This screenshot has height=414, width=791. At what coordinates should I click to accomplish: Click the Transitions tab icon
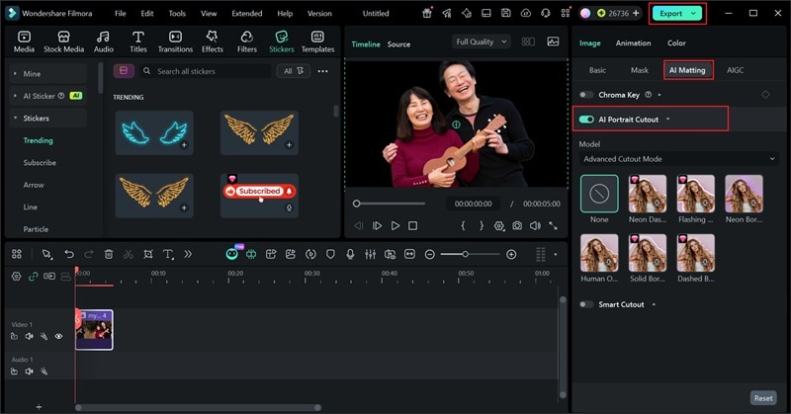click(x=175, y=41)
